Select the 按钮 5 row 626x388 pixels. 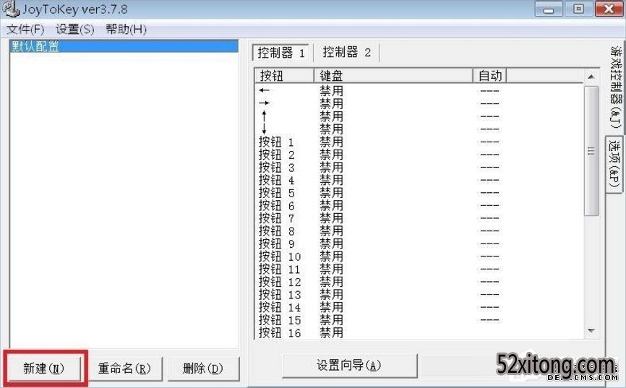[419, 193]
